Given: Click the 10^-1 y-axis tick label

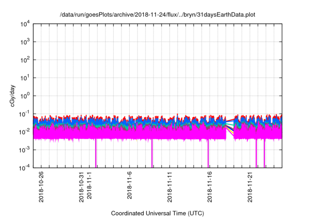Looking at the screenshot, I should 25,114.
